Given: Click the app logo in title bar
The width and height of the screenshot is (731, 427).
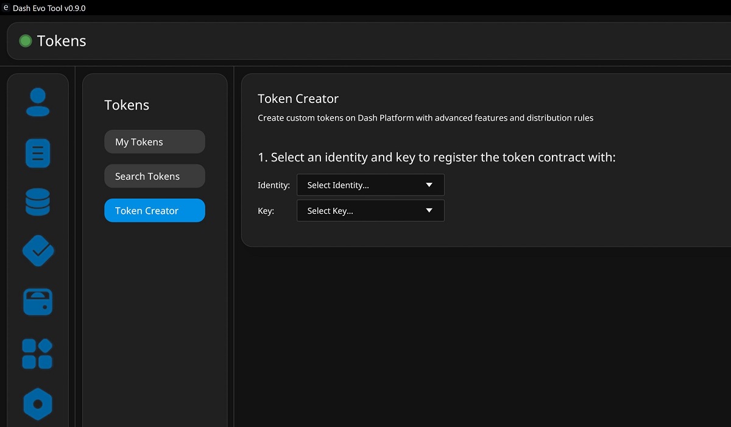Looking at the screenshot, I should click(x=6, y=9).
